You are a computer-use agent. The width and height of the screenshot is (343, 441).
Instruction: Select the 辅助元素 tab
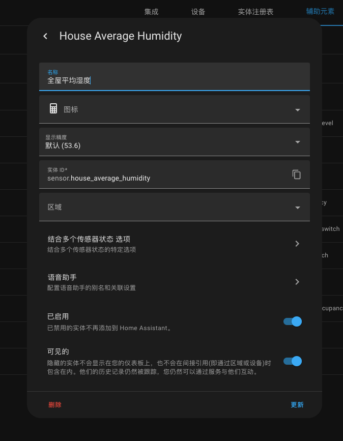tap(320, 11)
